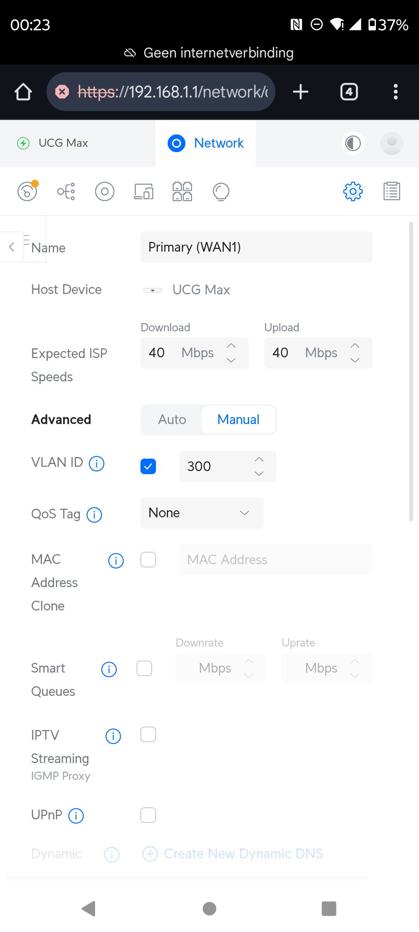Open the topology view icon

pyautogui.click(x=66, y=191)
